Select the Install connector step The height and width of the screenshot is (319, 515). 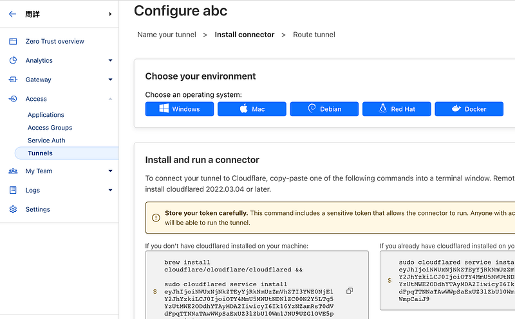(x=245, y=35)
